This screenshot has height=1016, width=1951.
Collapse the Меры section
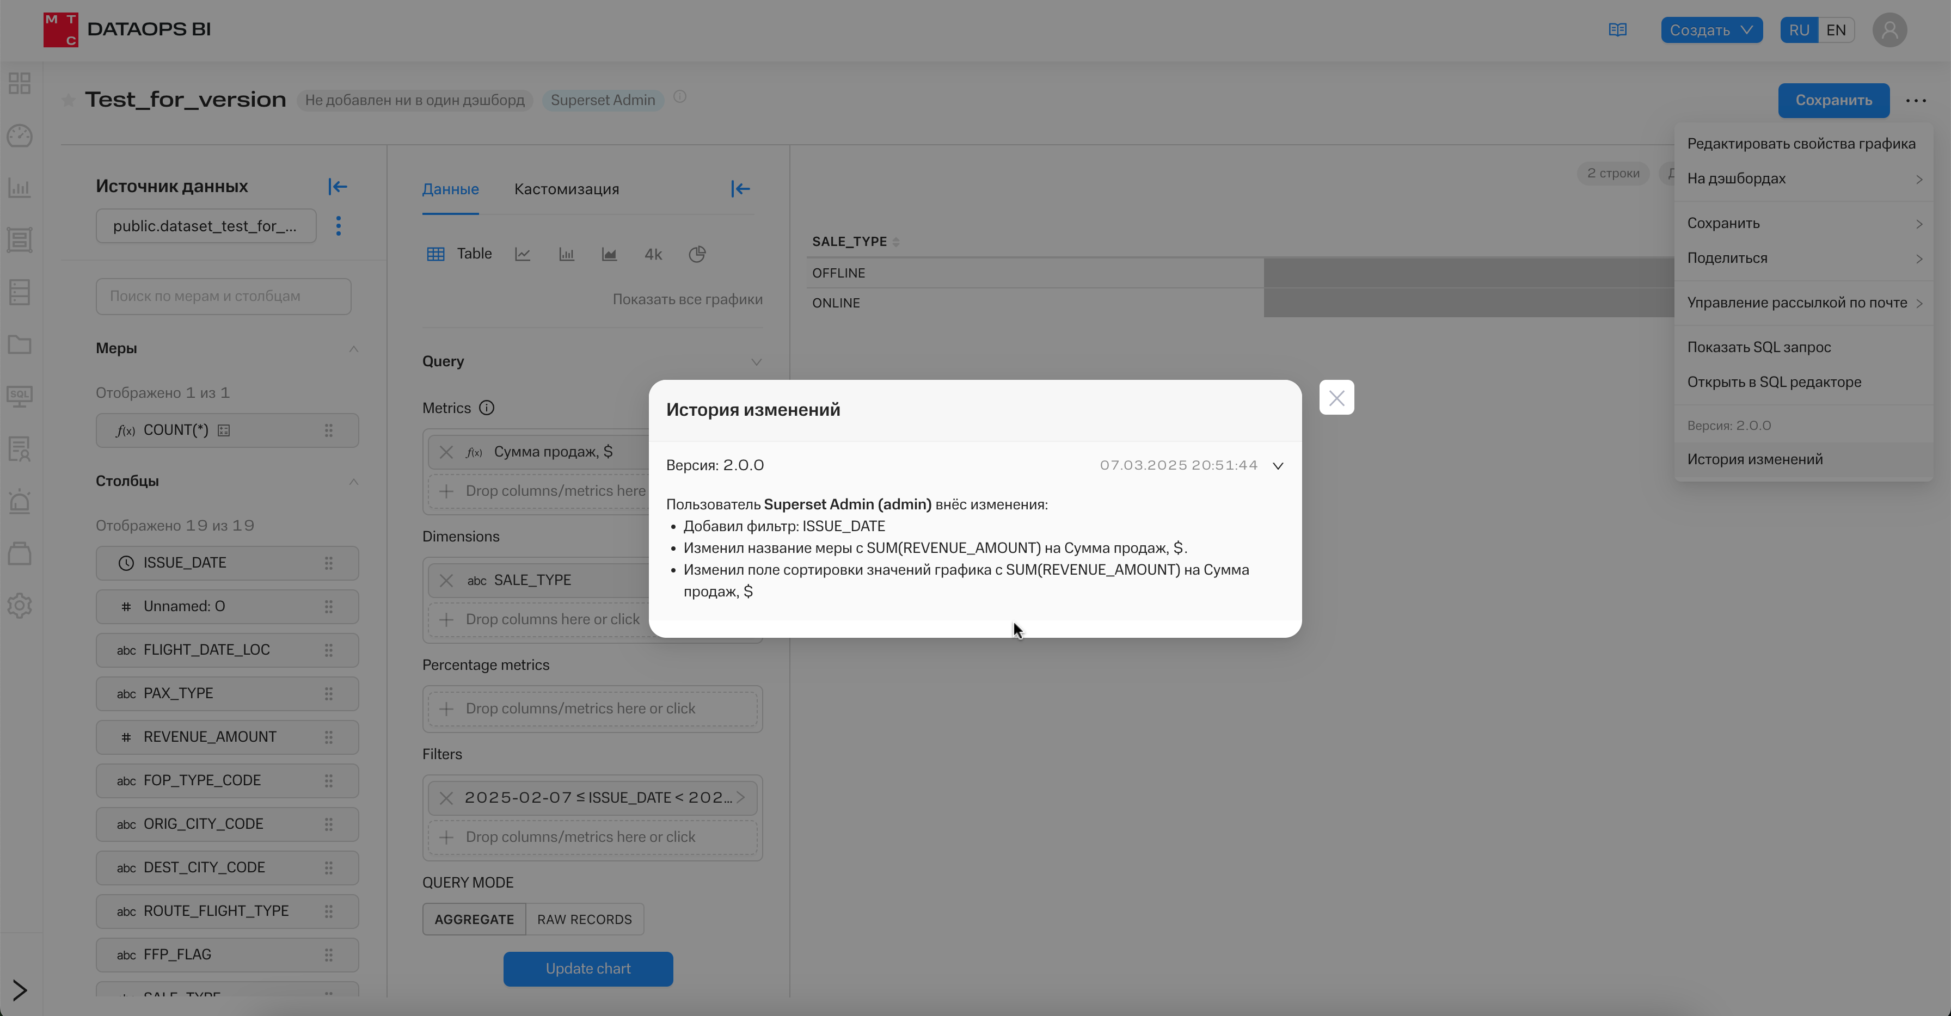[x=354, y=348]
